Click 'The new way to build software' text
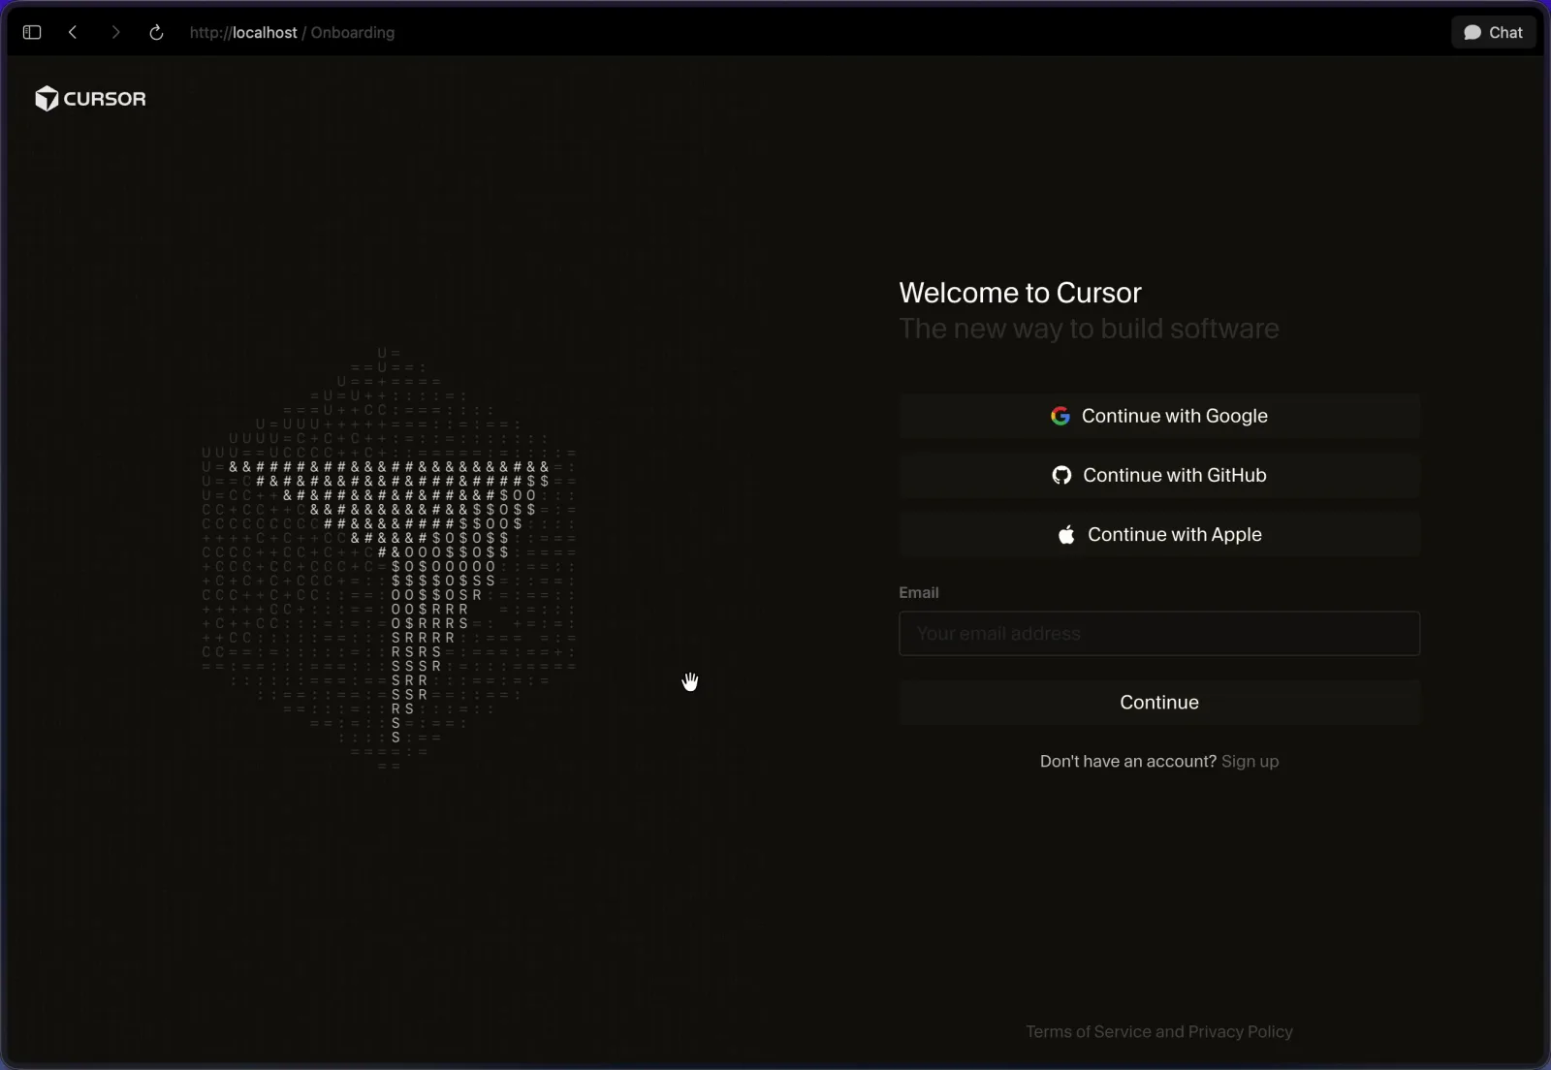 pos(1089,329)
